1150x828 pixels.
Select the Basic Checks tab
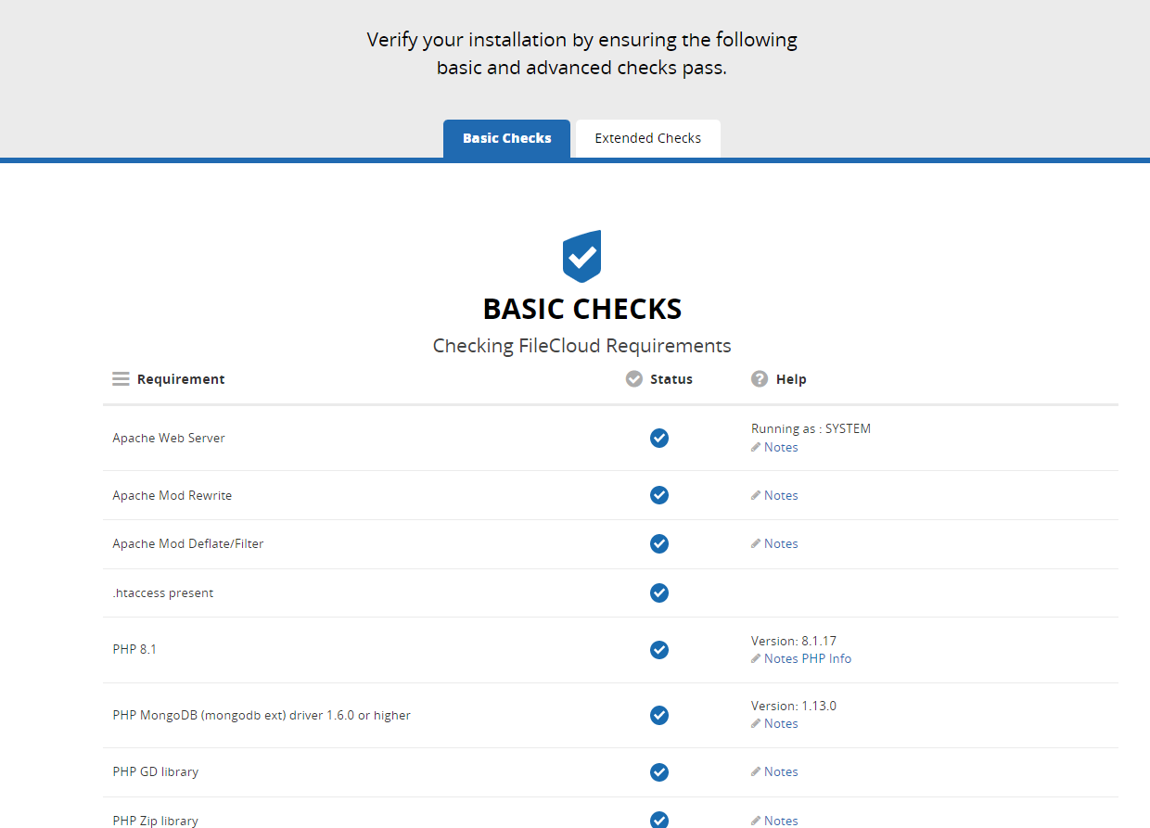[x=506, y=138]
